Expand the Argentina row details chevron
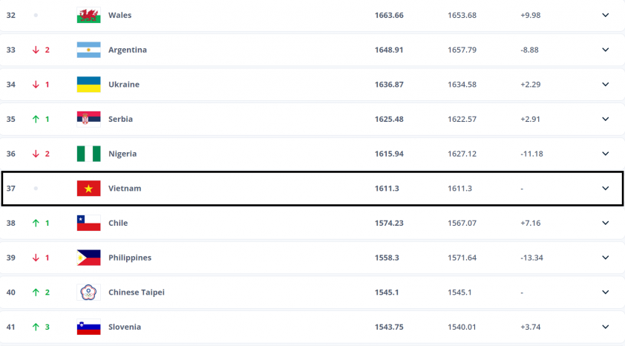Viewport: 625px width, 346px height. (605, 50)
